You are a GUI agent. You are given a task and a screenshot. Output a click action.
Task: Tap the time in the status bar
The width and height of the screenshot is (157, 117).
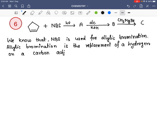(5, 1)
